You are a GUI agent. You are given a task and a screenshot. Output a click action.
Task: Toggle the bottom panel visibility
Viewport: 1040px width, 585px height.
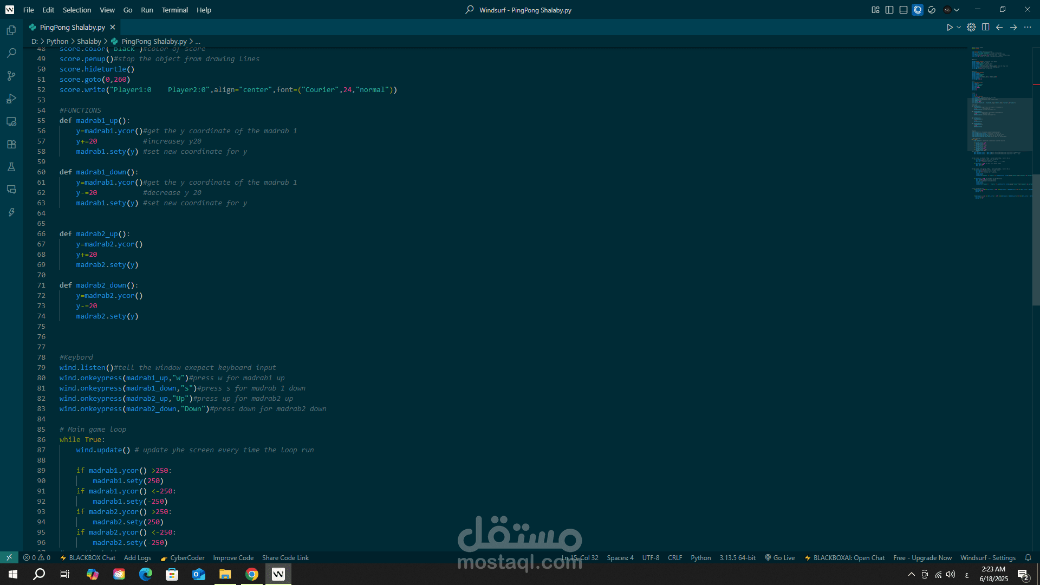point(903,10)
